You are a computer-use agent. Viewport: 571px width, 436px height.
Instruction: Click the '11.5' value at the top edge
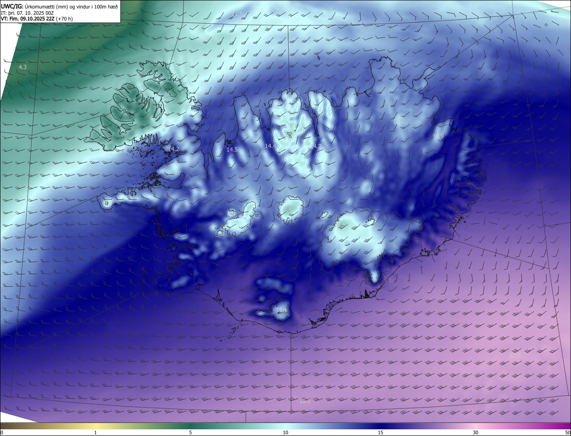pyautogui.click(x=237, y=14)
